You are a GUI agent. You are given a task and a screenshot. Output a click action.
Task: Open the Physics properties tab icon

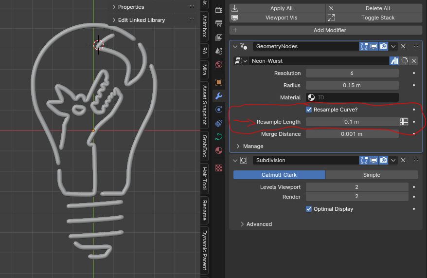219,123
